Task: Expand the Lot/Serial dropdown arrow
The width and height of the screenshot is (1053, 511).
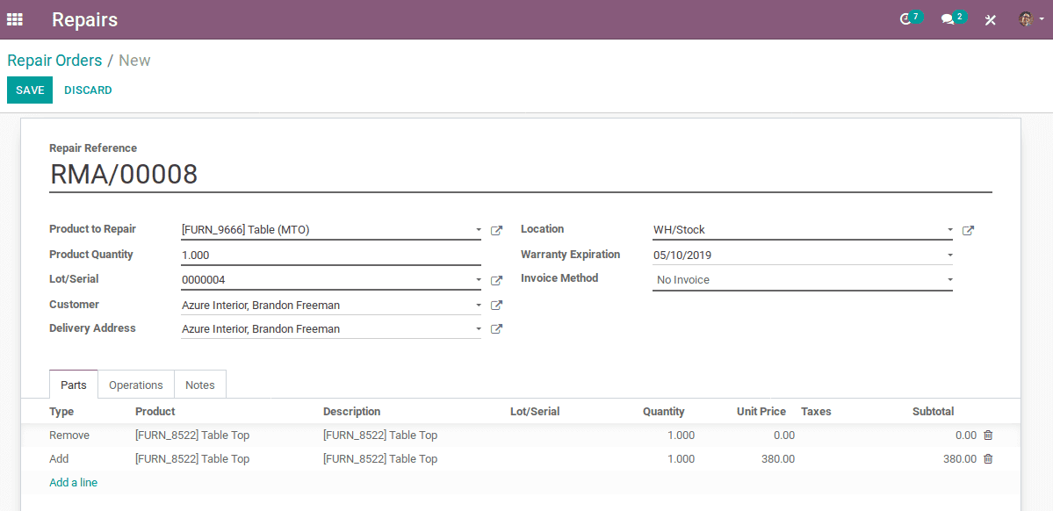Action: coord(478,279)
